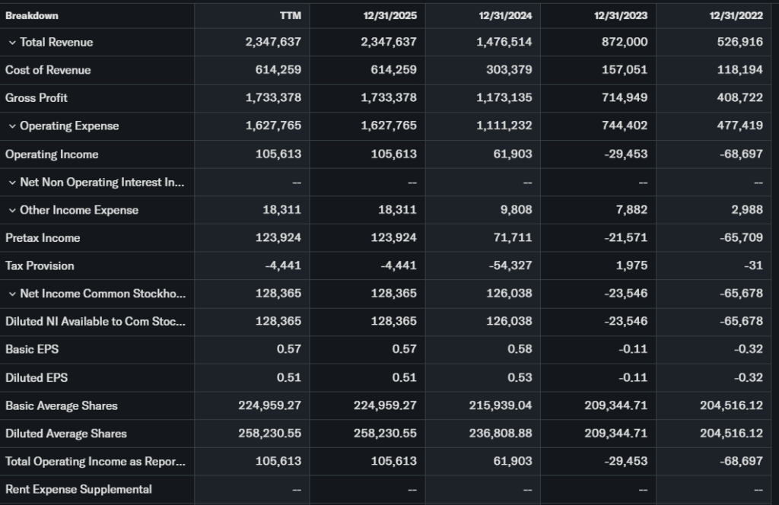Viewport: 779px width, 505px height.
Task: Select the Cost of Revenue row label
Action: pos(48,70)
